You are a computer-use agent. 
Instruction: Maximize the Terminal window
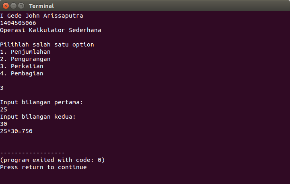[x=21, y=6]
